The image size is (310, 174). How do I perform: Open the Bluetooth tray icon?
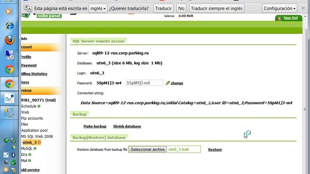pos(13,155)
